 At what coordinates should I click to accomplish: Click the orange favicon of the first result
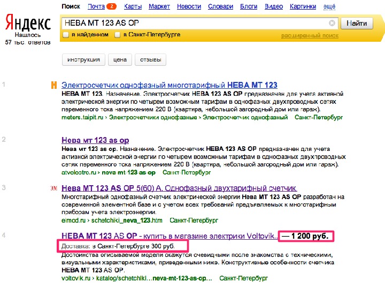[54, 85]
